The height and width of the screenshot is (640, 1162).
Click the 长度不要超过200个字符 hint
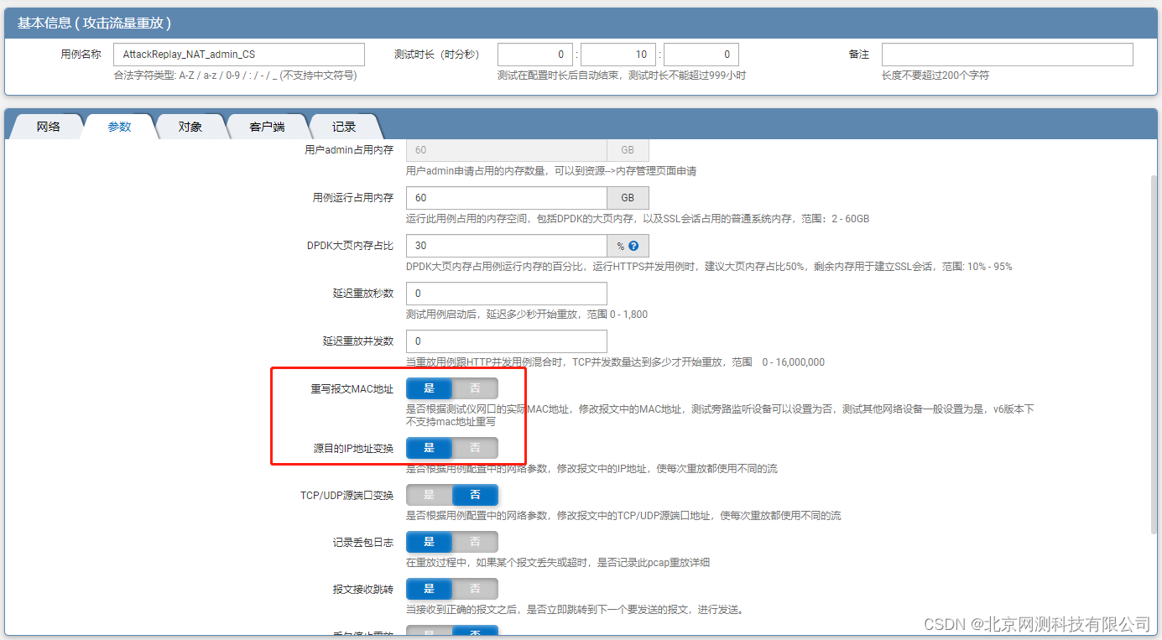(935, 75)
